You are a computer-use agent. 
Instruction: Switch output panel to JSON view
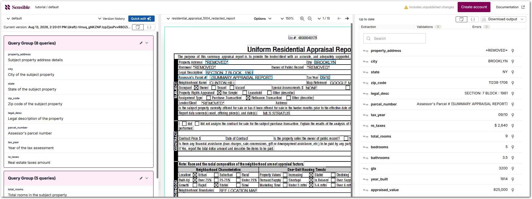(473, 19)
